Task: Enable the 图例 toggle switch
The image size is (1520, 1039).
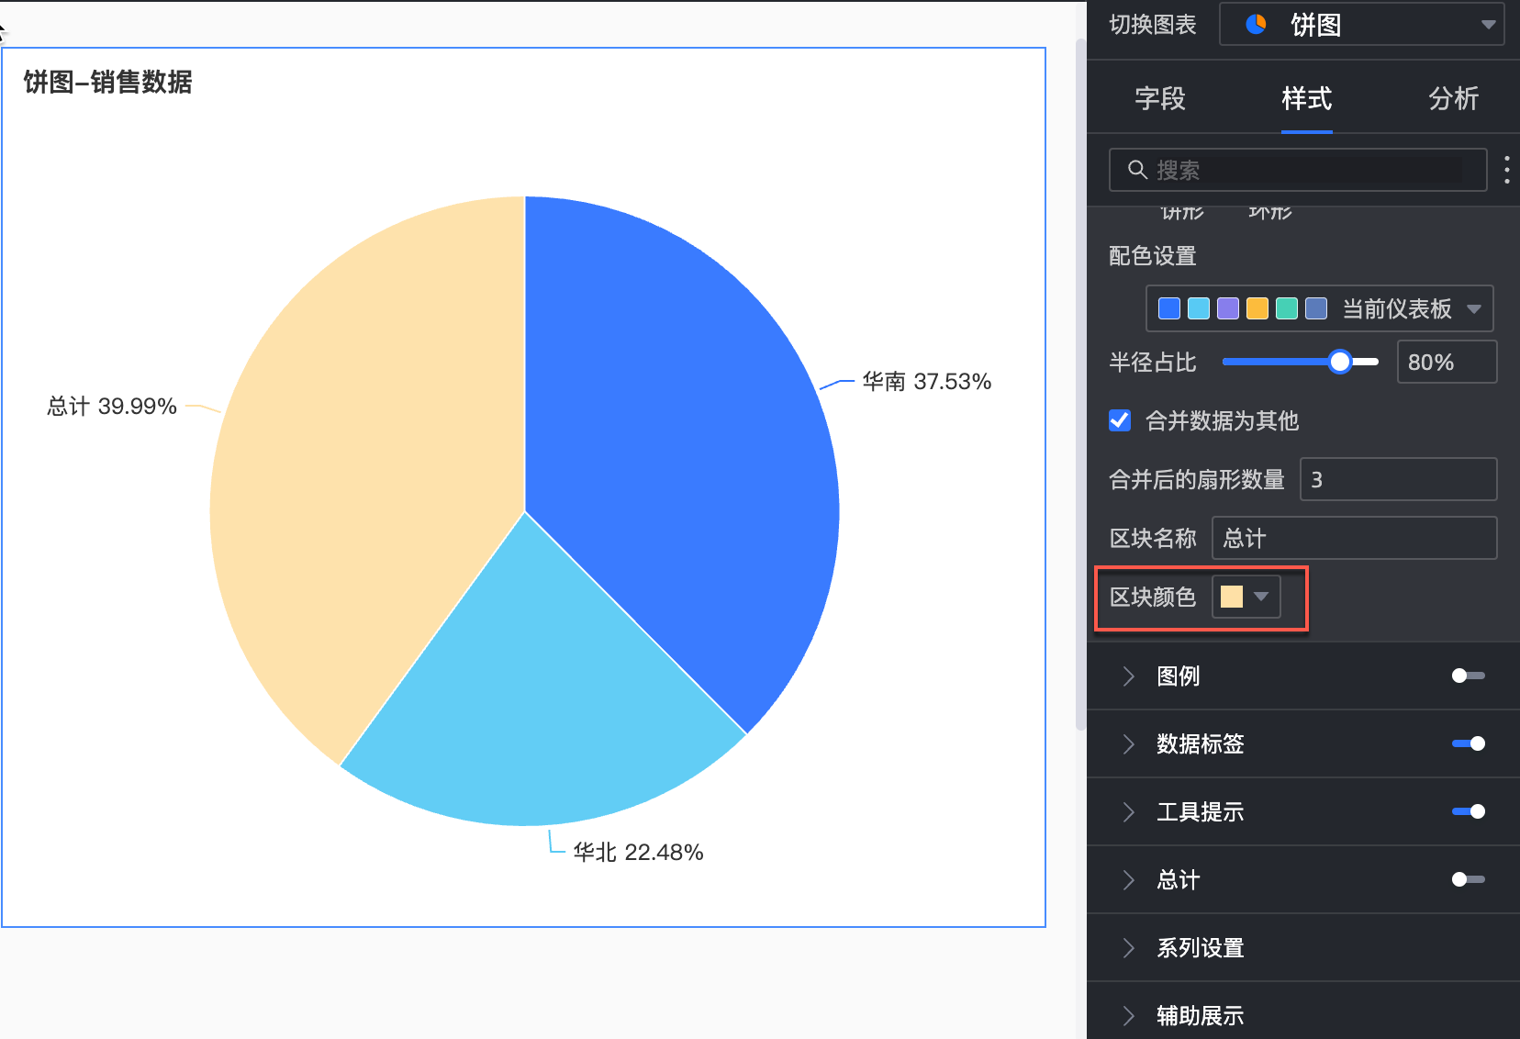Action: [x=1468, y=676]
